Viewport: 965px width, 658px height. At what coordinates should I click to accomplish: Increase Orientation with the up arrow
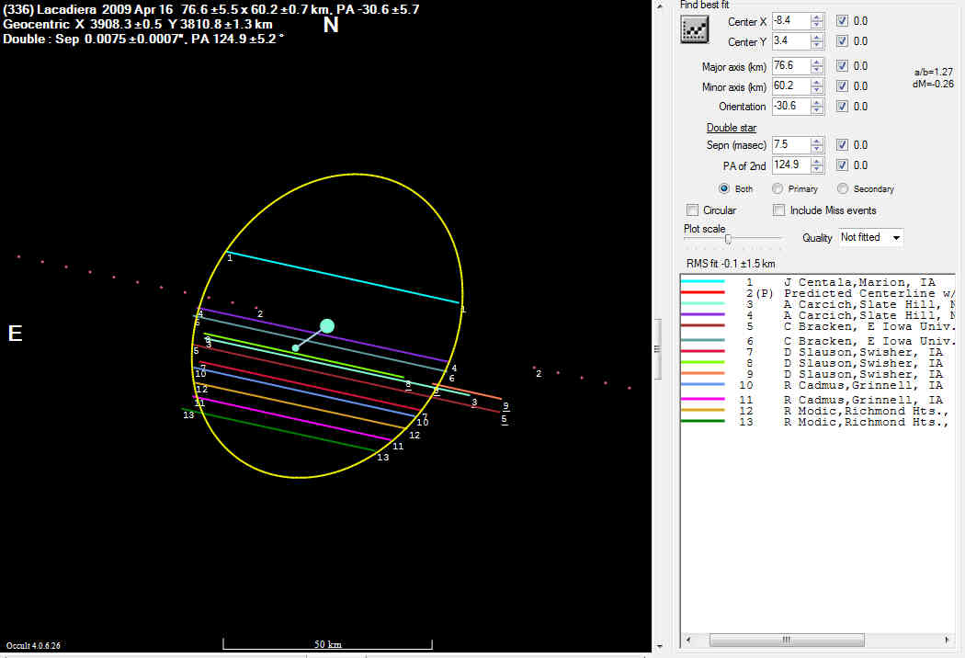(x=817, y=103)
